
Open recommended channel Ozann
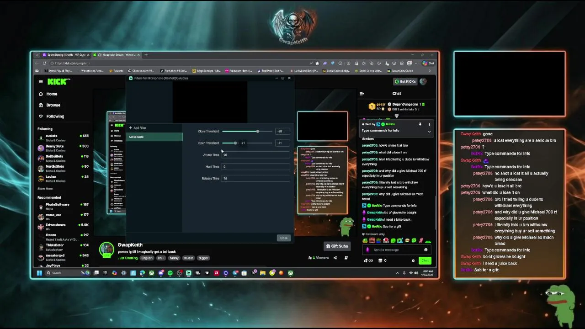click(63, 237)
